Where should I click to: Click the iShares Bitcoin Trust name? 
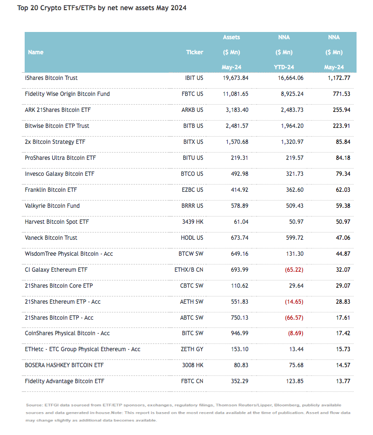(51, 78)
